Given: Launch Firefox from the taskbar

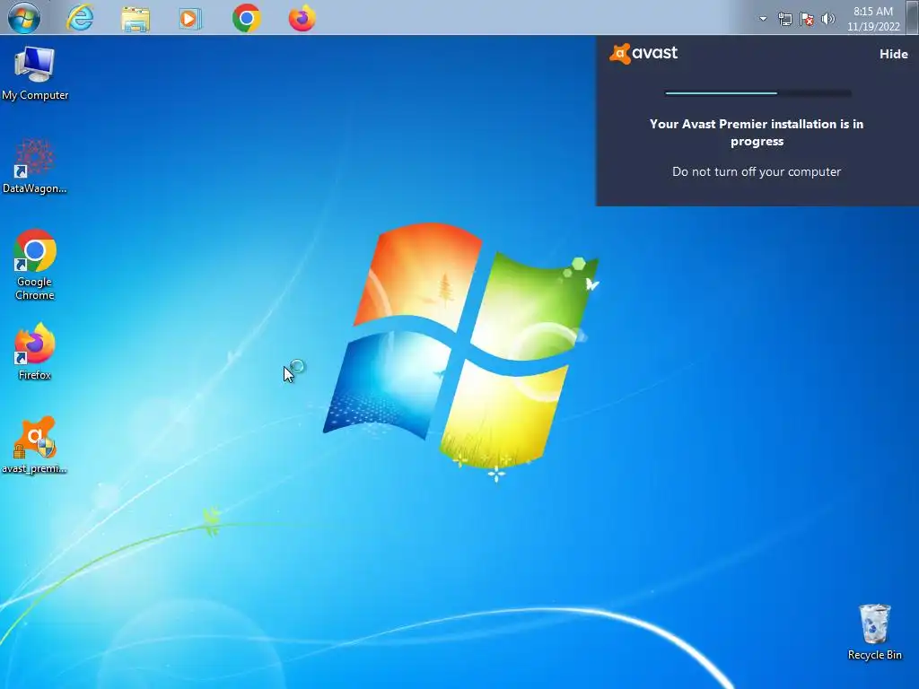Looking at the screenshot, I should coord(302,18).
